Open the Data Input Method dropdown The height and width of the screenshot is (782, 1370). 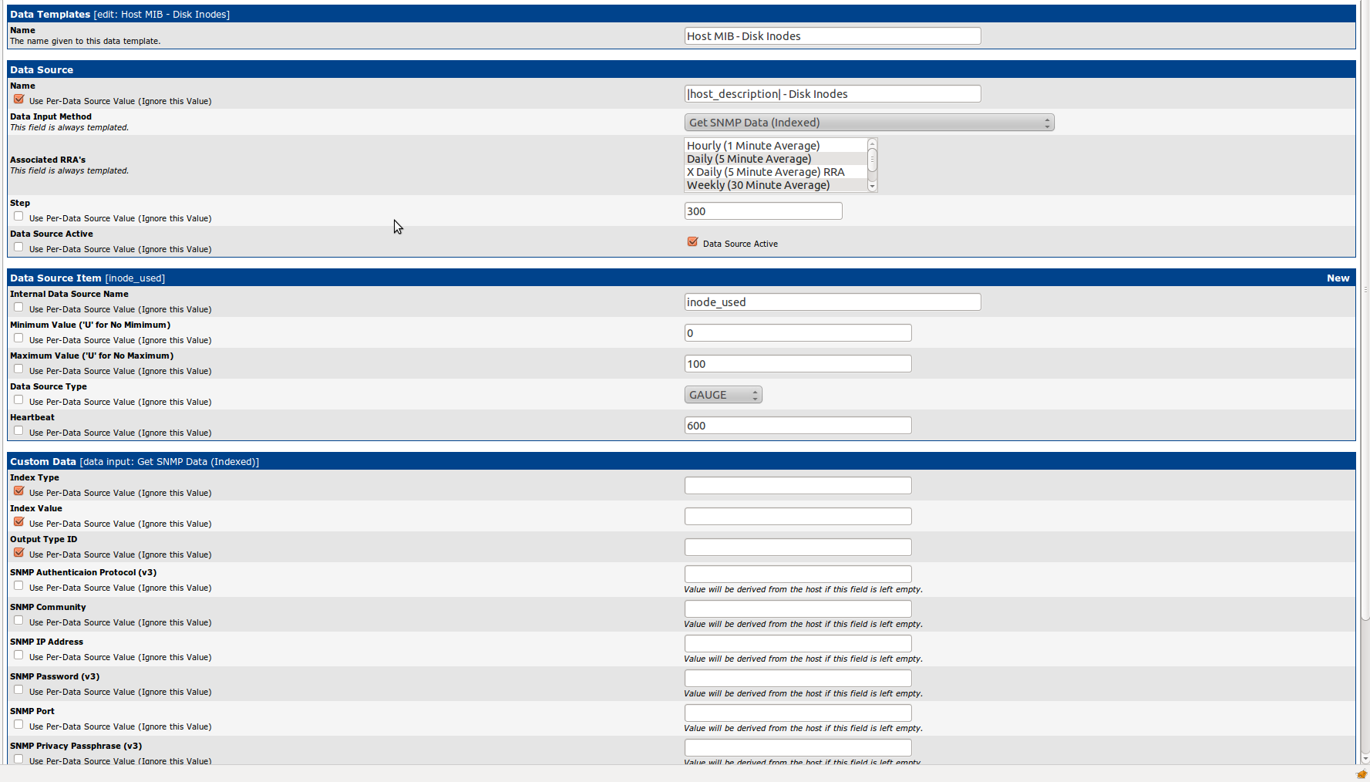(869, 123)
